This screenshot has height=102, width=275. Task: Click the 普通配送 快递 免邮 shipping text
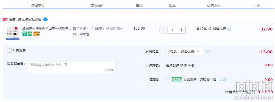180,66
